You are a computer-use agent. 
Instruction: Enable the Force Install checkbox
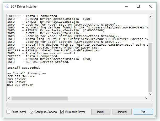click(x=8, y=112)
